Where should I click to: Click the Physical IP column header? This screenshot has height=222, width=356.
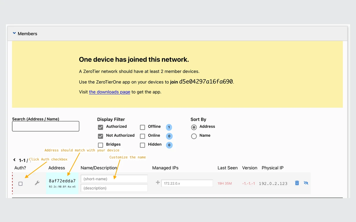[273, 168]
